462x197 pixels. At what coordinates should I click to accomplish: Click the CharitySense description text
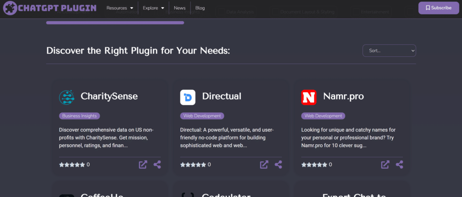(106, 137)
